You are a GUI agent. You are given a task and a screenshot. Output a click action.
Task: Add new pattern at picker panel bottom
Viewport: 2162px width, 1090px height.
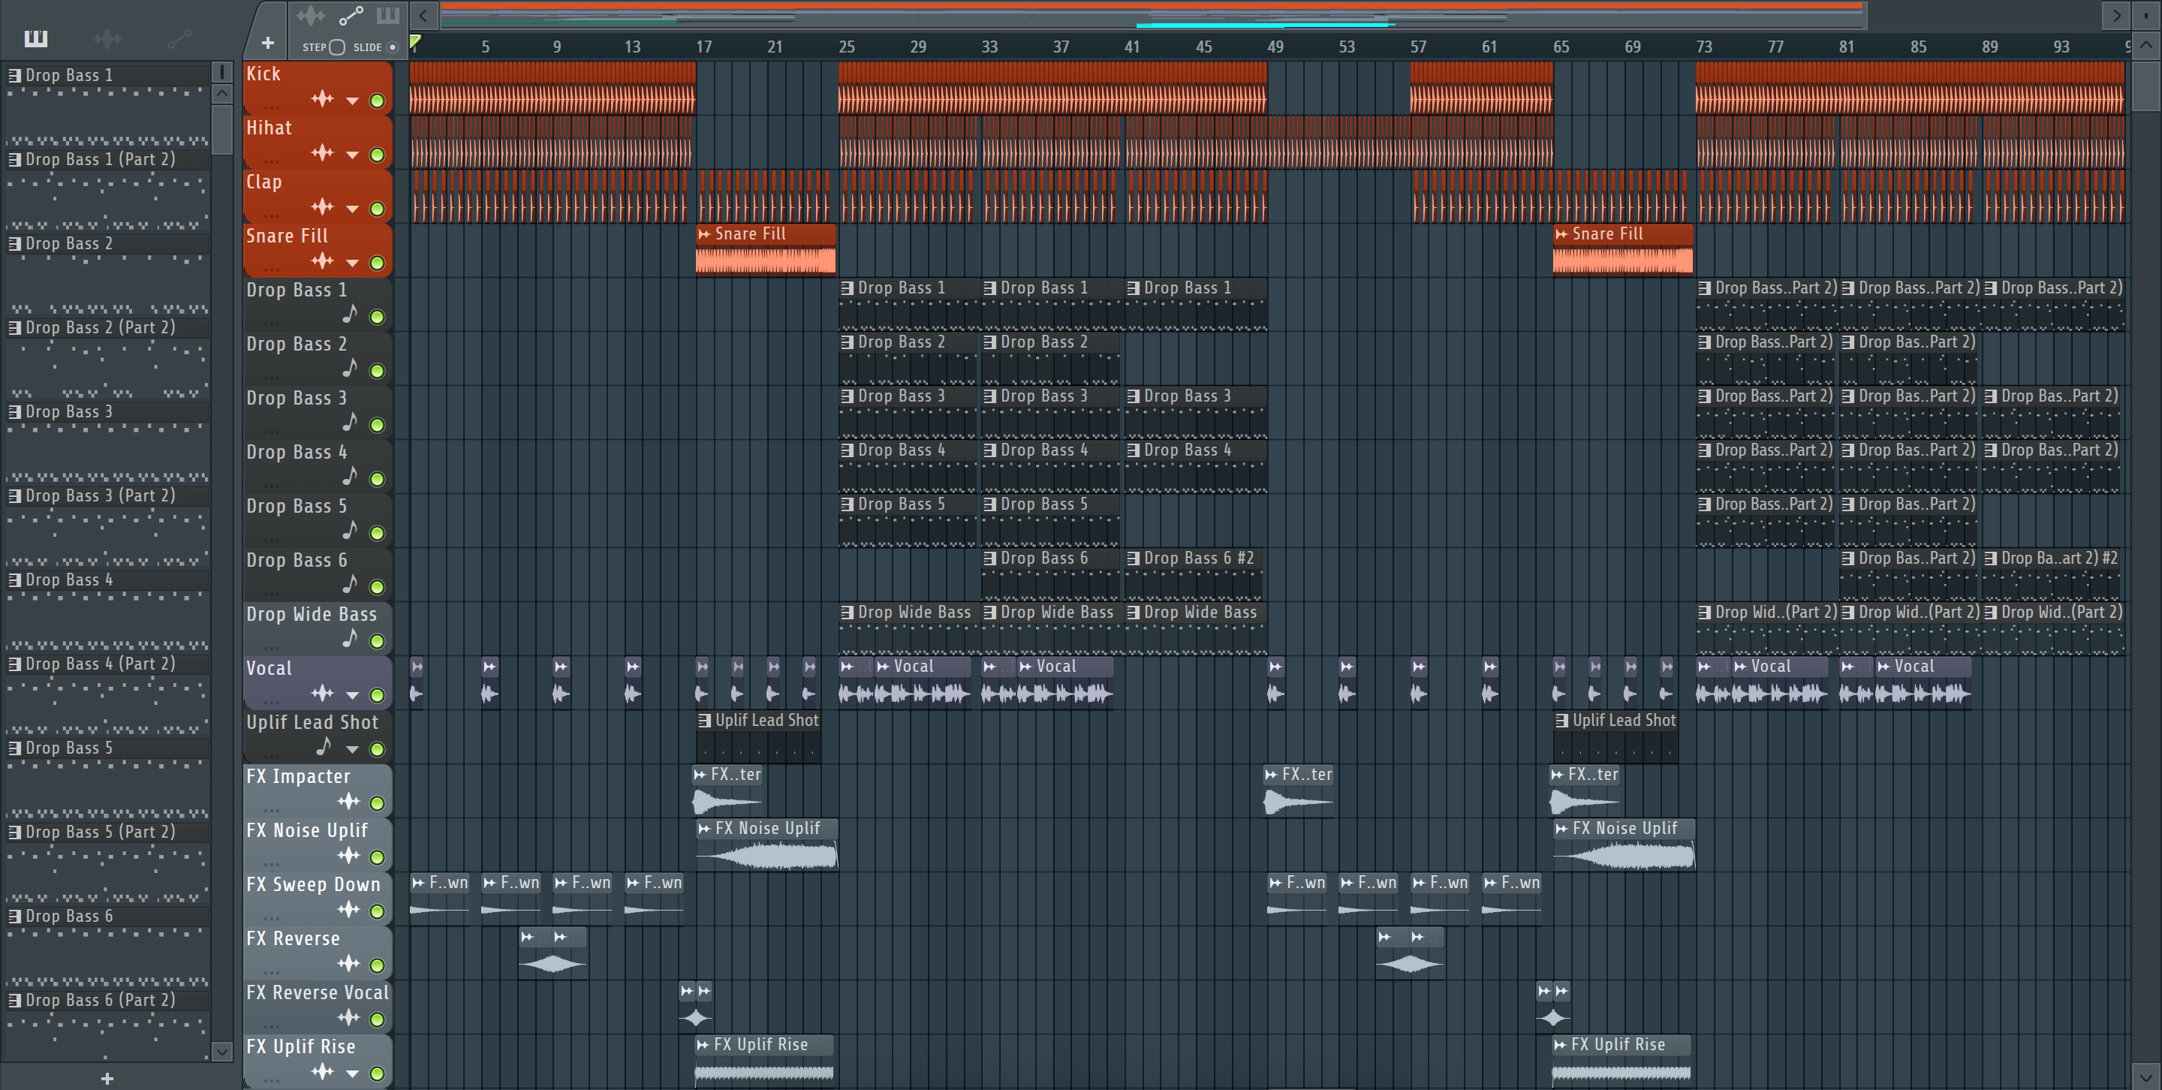(x=107, y=1078)
